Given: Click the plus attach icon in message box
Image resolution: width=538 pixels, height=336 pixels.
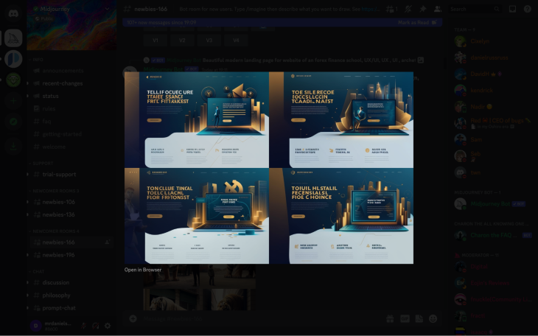Looking at the screenshot, I should [x=133, y=318].
